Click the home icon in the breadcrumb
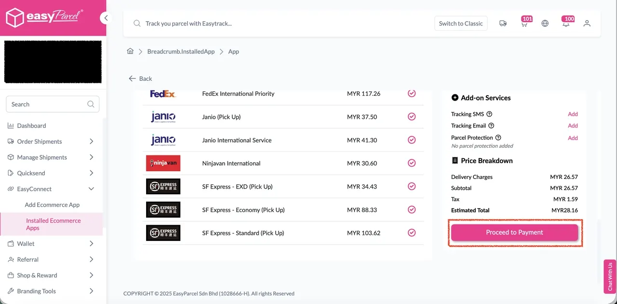 pos(130,51)
